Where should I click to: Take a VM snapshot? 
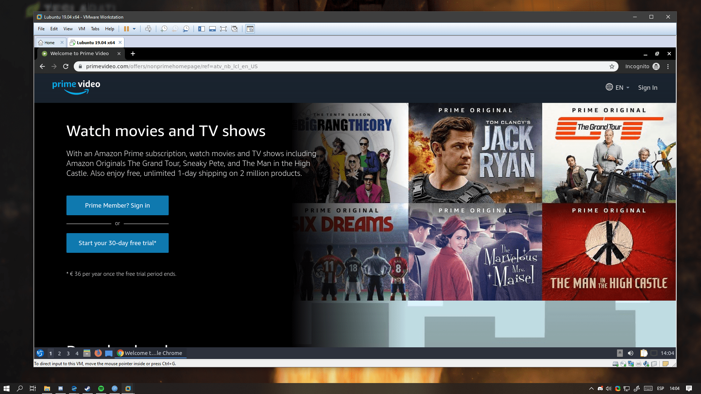point(164,29)
